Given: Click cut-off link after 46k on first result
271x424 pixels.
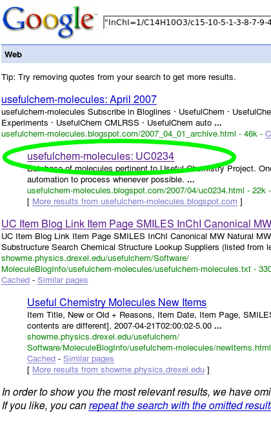Looking at the screenshot, I should click(x=268, y=134).
